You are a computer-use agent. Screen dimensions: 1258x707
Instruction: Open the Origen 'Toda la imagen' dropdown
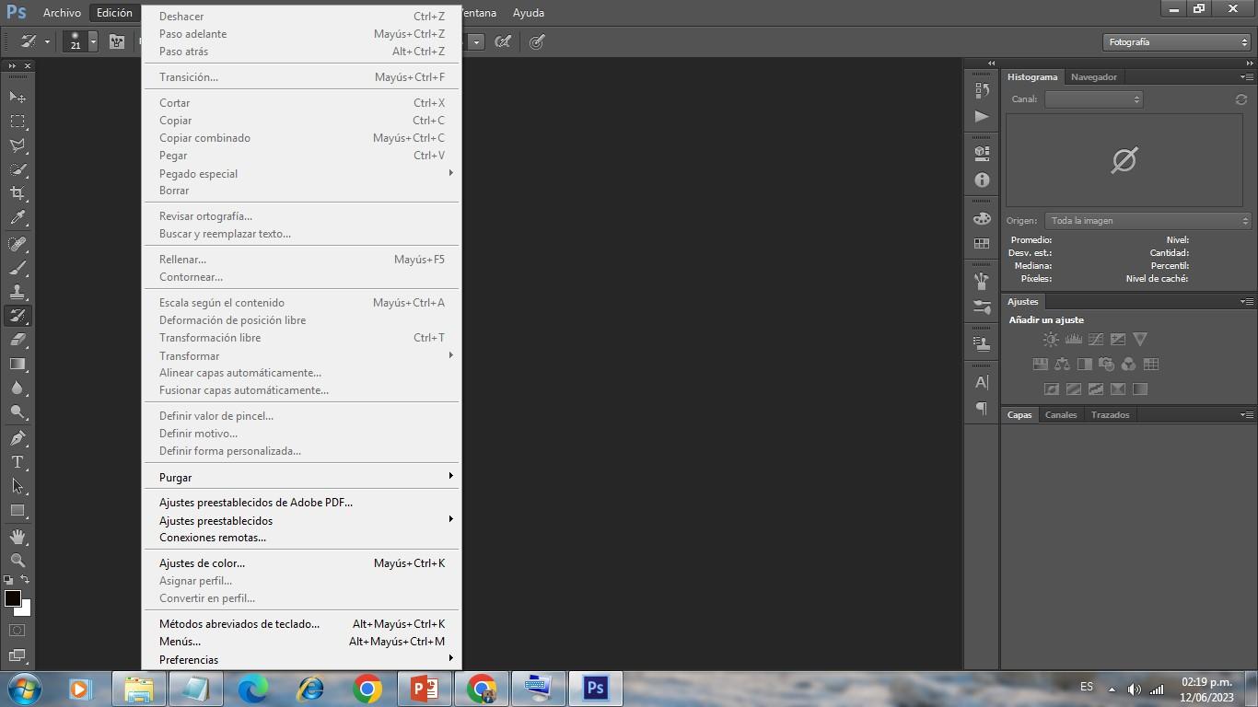[1148, 221]
